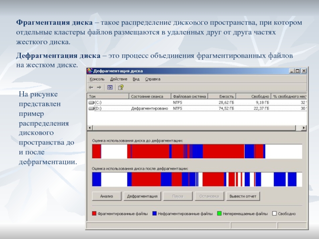Click the Вывести отчет button
319x239 pixels.
point(243,196)
